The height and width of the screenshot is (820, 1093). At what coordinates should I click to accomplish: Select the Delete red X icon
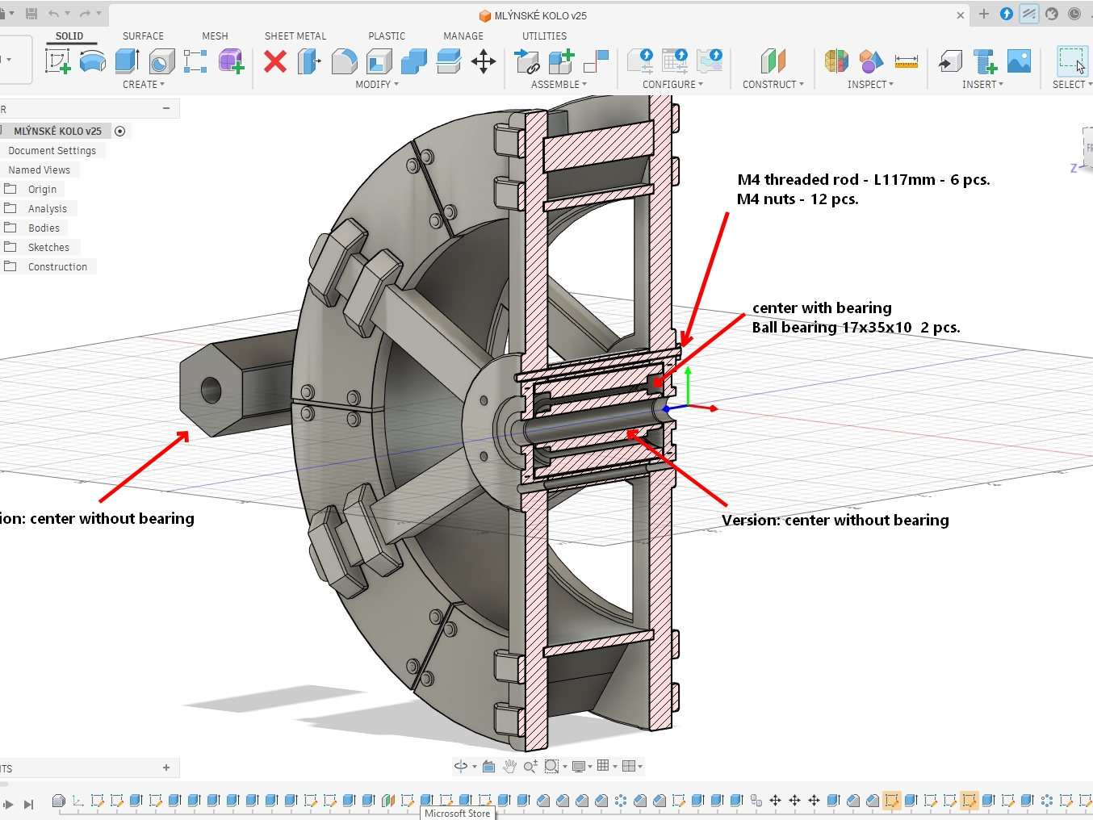pos(275,61)
